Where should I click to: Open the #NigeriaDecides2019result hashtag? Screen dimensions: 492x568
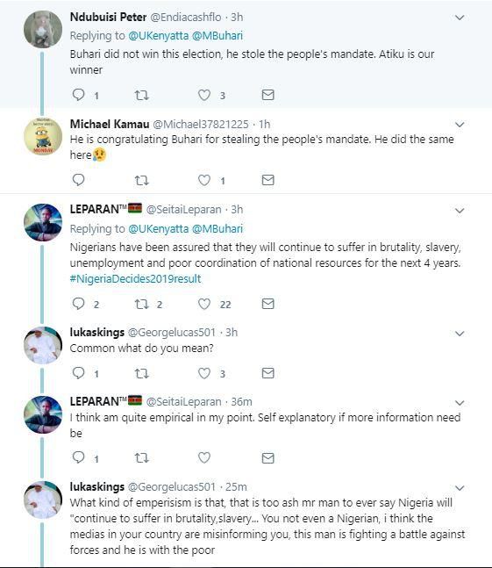(135, 278)
